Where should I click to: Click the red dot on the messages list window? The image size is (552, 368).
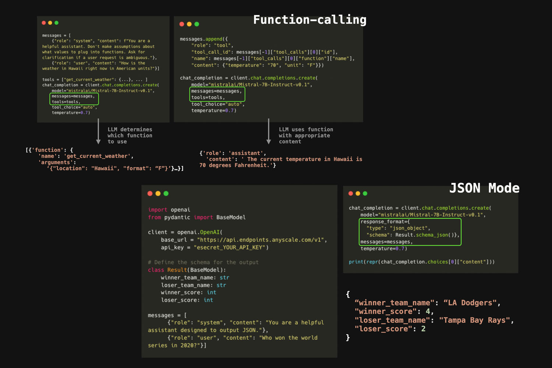click(x=44, y=23)
